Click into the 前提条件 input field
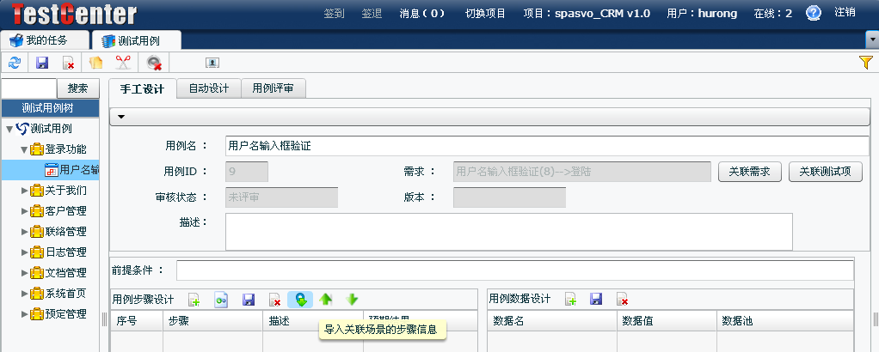 514,270
